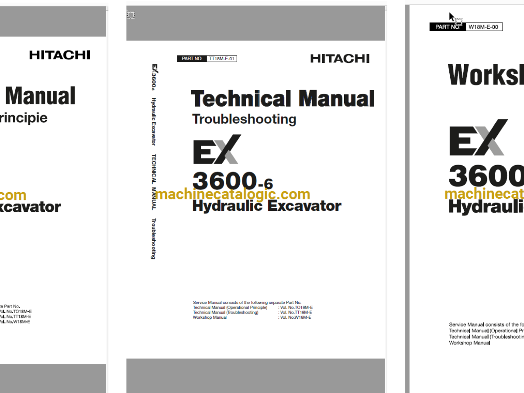
Task: Click the PART NO. label on Troubleshooting page
Action: [x=192, y=59]
